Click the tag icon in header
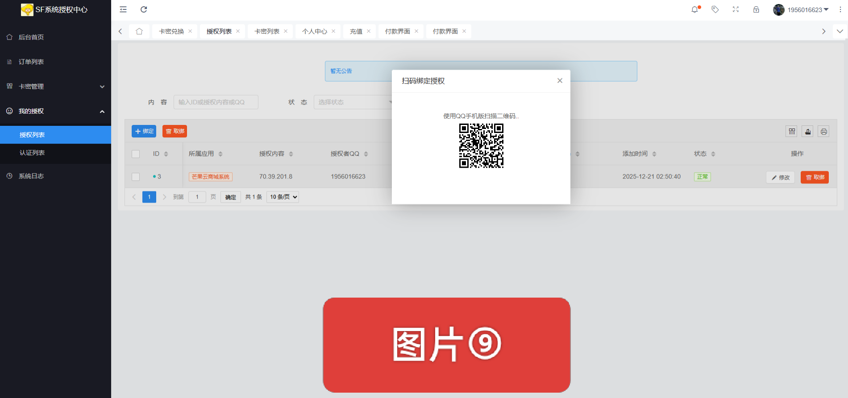Screen dimensions: 848x398 (715, 9)
